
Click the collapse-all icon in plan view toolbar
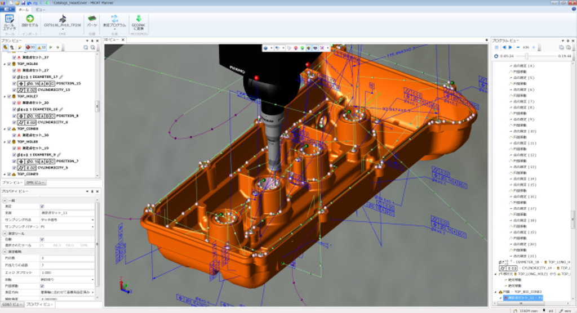click(93, 47)
